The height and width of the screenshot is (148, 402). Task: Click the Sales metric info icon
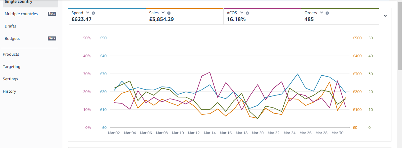(x=169, y=13)
